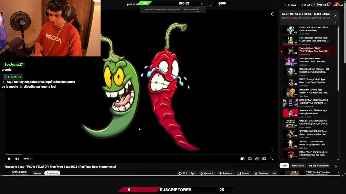Play 'EJERCICIOS para IMPROVISAR' video
Viewport: 346px width, 194px height.
point(308,124)
